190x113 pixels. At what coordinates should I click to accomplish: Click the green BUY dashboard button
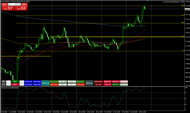click(x=15, y=82)
